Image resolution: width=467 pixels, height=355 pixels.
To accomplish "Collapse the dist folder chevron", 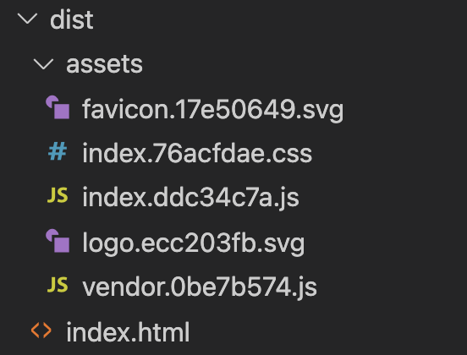I will coord(27,19).
